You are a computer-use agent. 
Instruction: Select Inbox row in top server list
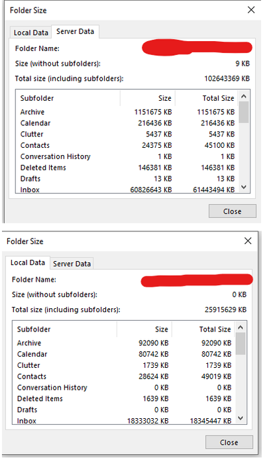click(x=127, y=190)
